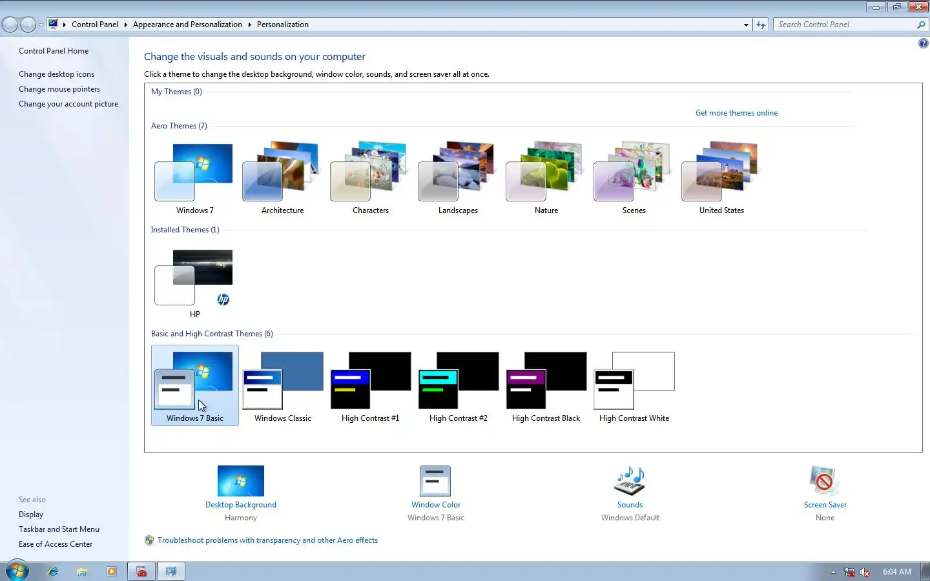Screen dimensions: 930x581
Task: Show hidden system tray icons
Action: (x=833, y=572)
